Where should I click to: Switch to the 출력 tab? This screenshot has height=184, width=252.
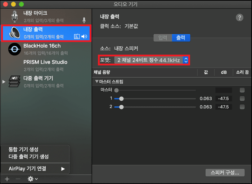click(x=181, y=38)
